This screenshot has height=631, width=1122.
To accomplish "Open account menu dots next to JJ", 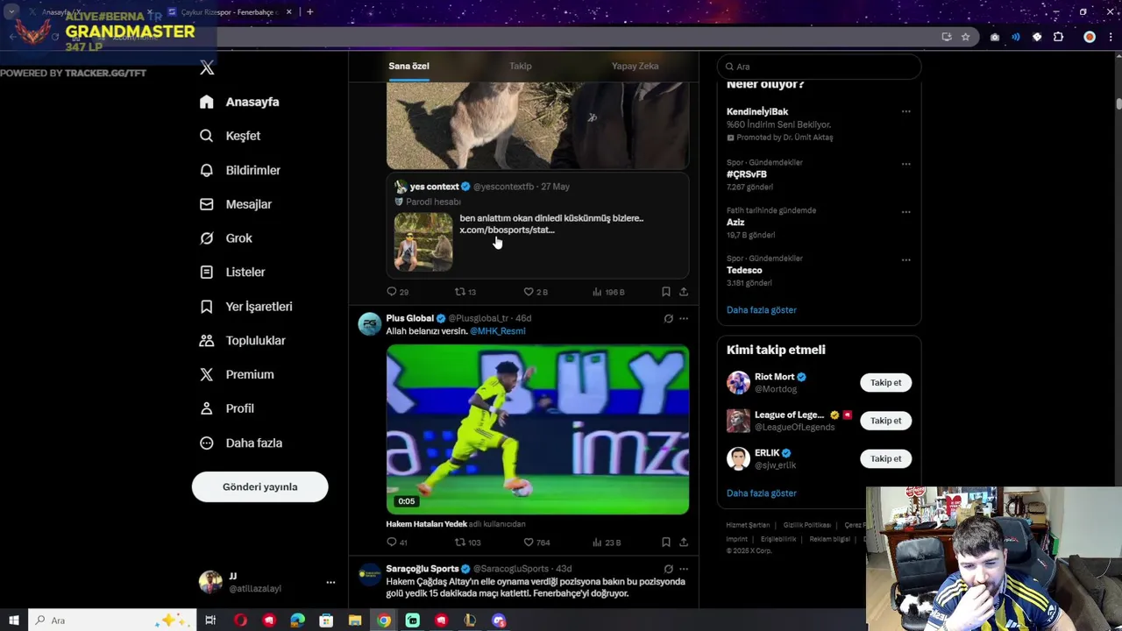I will click(x=330, y=582).
